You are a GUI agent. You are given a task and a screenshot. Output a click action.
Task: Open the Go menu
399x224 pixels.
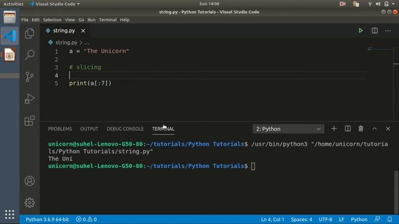81,20
